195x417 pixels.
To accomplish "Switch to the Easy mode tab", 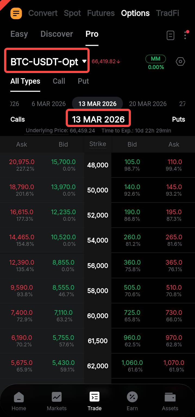I will 19,34.
